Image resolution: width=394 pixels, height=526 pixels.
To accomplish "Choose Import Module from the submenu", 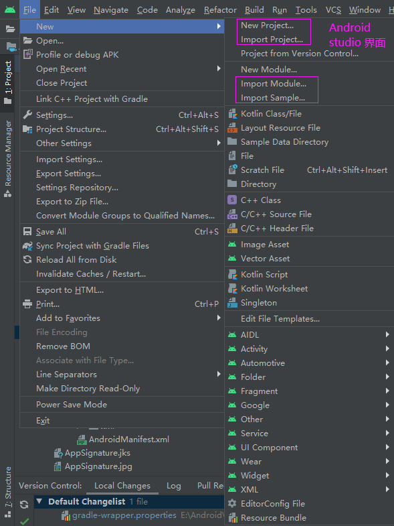I will point(274,84).
